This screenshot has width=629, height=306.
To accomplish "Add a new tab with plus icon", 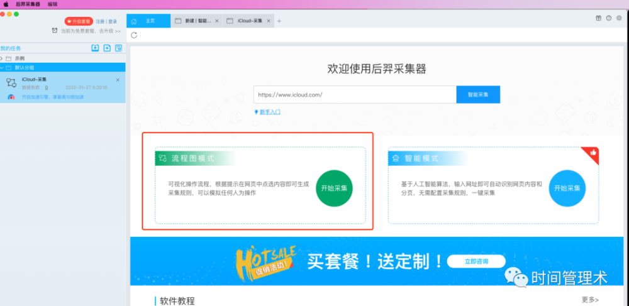I will tap(279, 21).
